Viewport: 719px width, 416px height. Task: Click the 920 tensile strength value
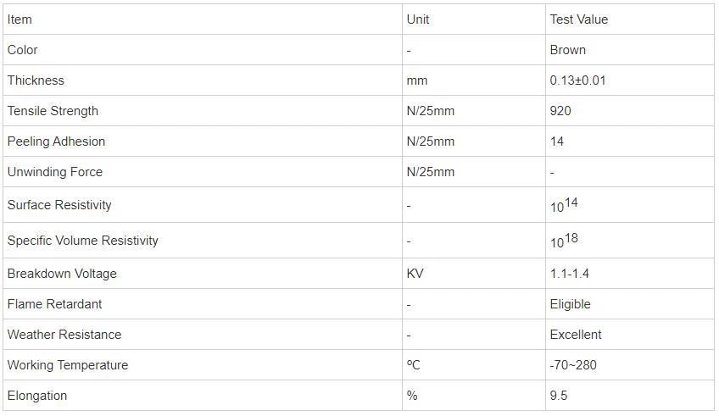pyautogui.click(x=560, y=111)
